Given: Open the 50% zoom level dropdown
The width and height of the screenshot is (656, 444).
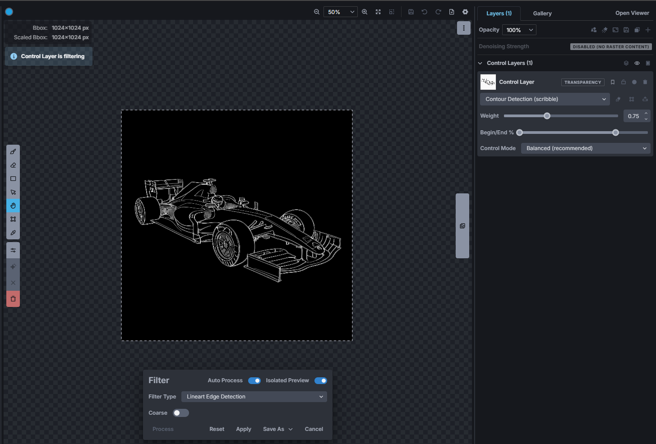Looking at the screenshot, I should pyautogui.click(x=341, y=12).
